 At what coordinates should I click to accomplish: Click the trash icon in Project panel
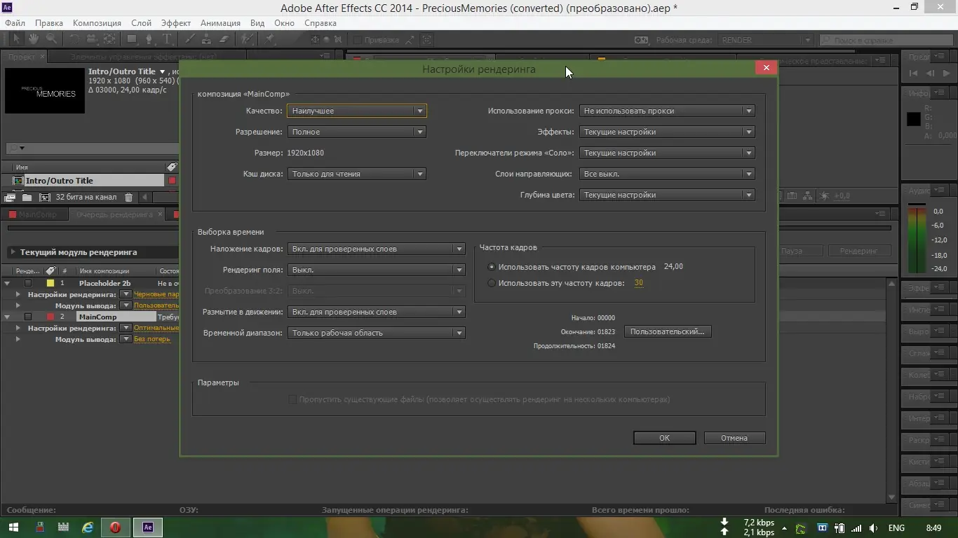[128, 198]
